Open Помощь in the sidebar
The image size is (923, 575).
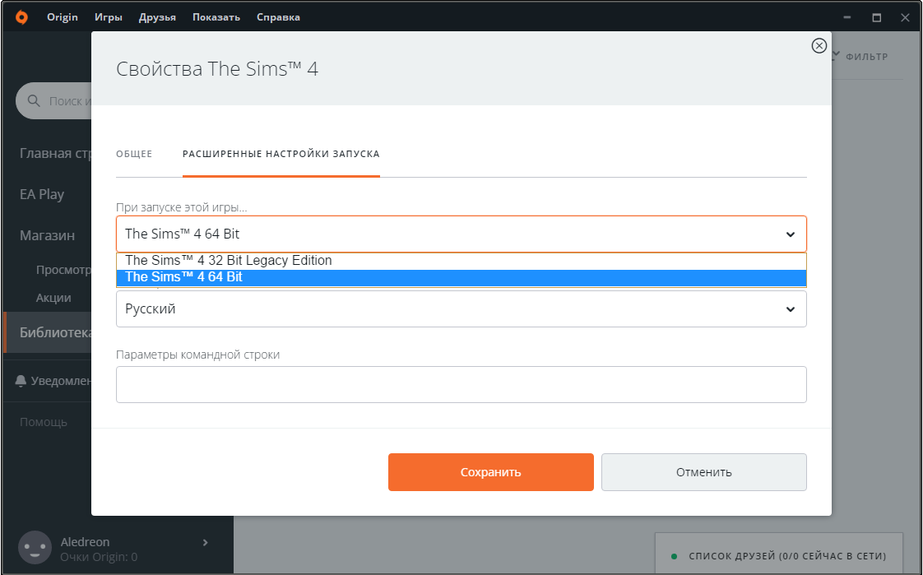point(44,422)
